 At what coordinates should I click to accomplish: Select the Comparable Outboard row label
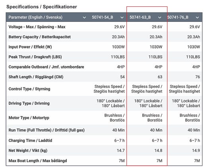pos(46,67)
